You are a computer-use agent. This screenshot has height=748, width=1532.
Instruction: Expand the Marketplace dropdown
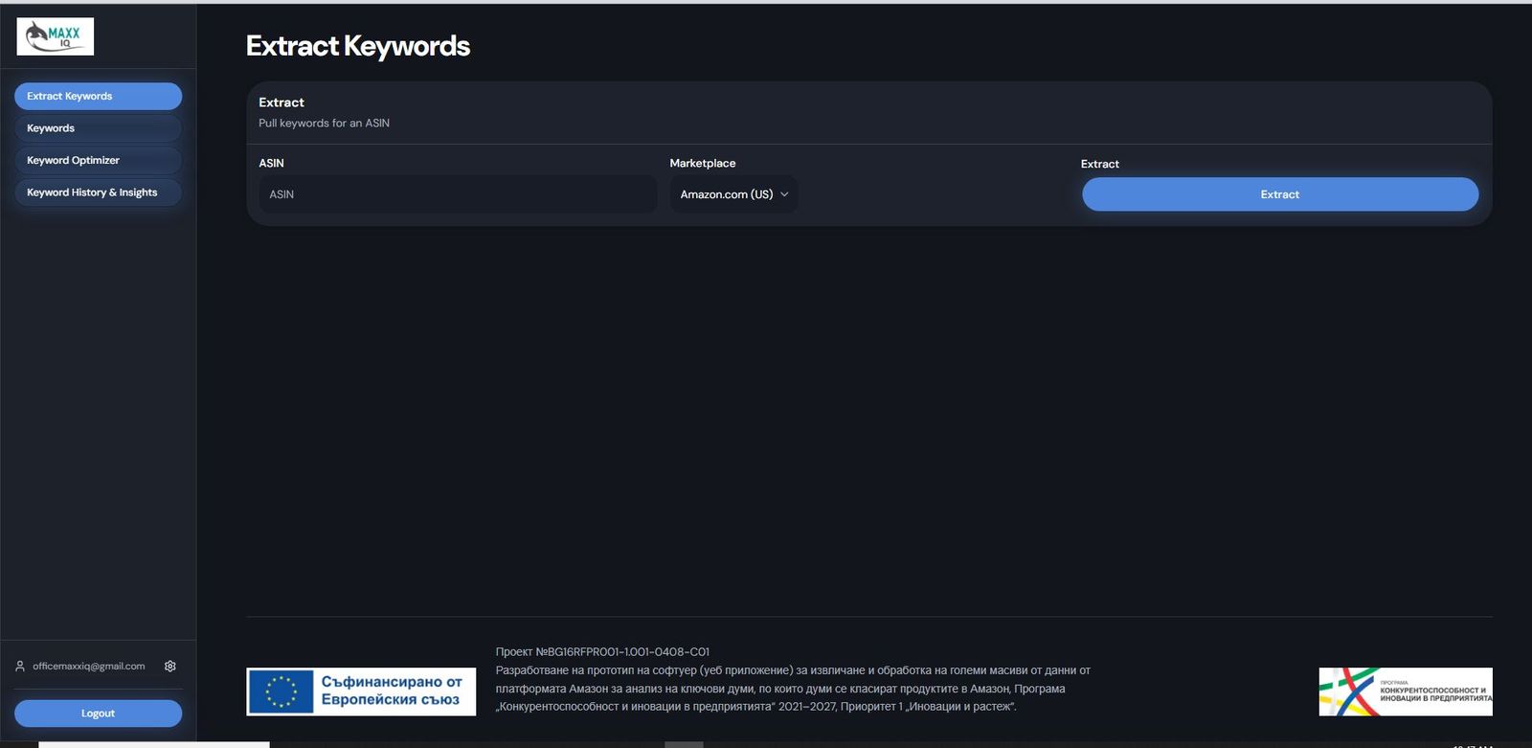[x=733, y=194]
